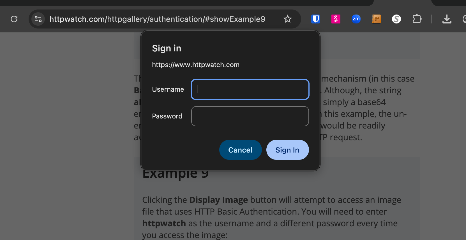Open the white circle S extension
The height and width of the screenshot is (240, 466).
tap(396, 19)
